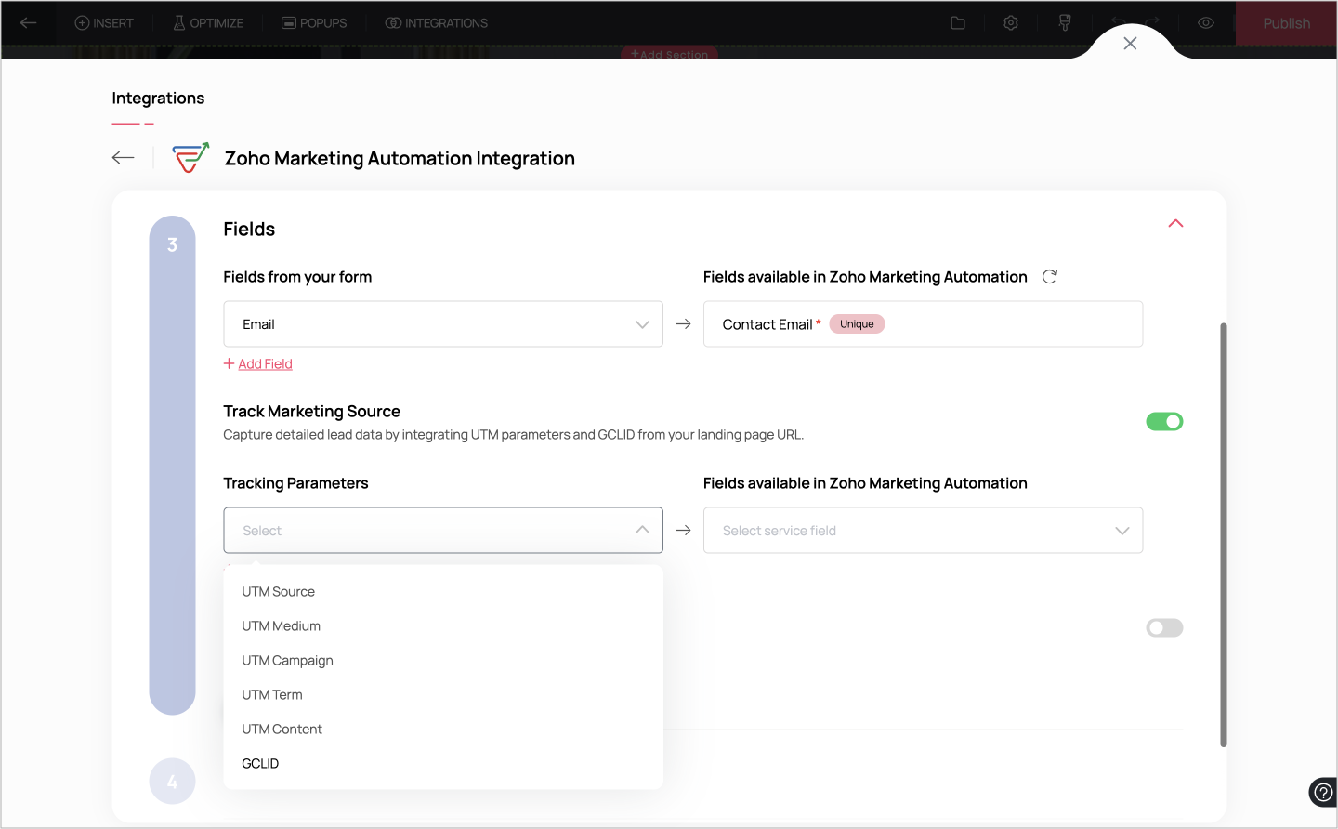Screen dimensions: 1338x829
Task: Click the Contact Email field box
Action: tap(923, 324)
